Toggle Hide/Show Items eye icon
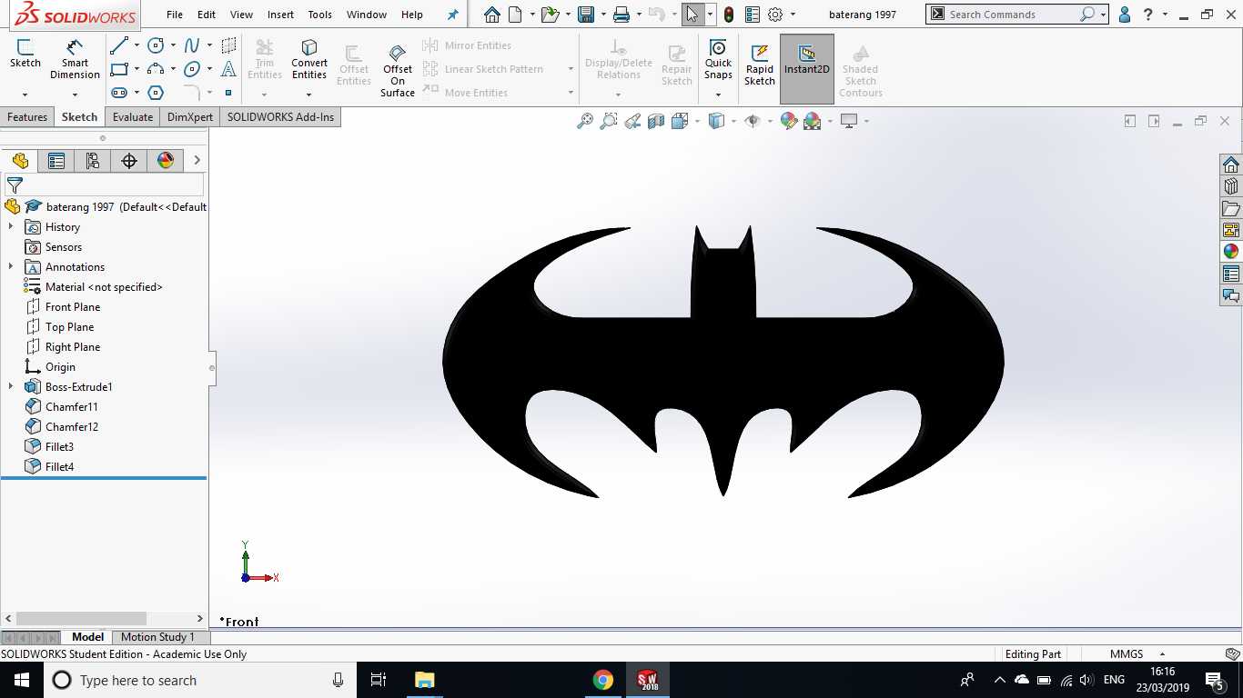Viewport: 1243px width, 698px height. tap(752, 121)
